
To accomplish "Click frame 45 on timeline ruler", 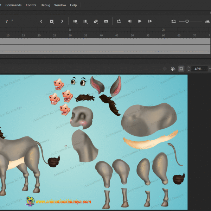I will (117, 36).
